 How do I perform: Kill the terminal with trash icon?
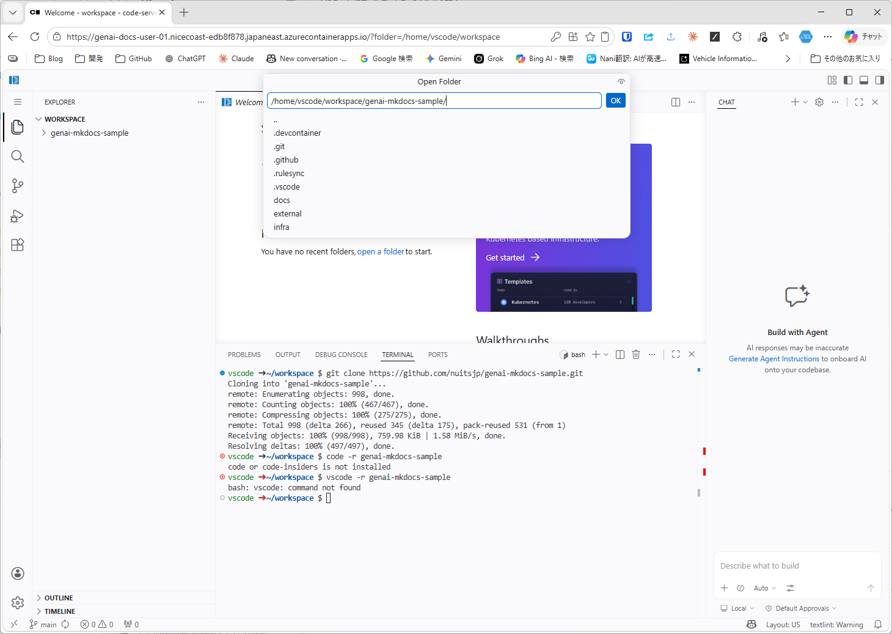[636, 355]
